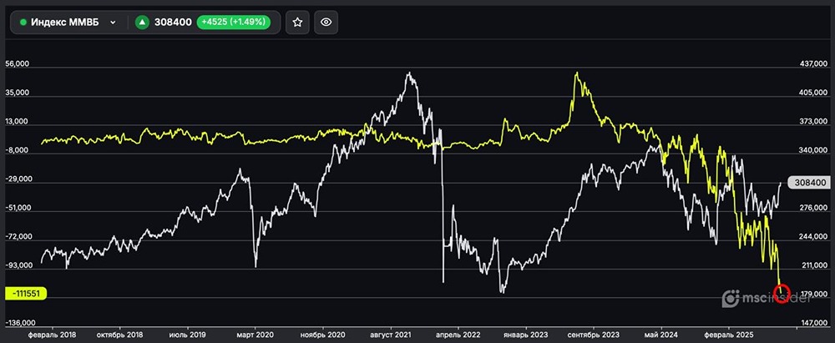Click the 13,000 left axis label
Viewport: 835px width, 343px height.
click(16, 122)
